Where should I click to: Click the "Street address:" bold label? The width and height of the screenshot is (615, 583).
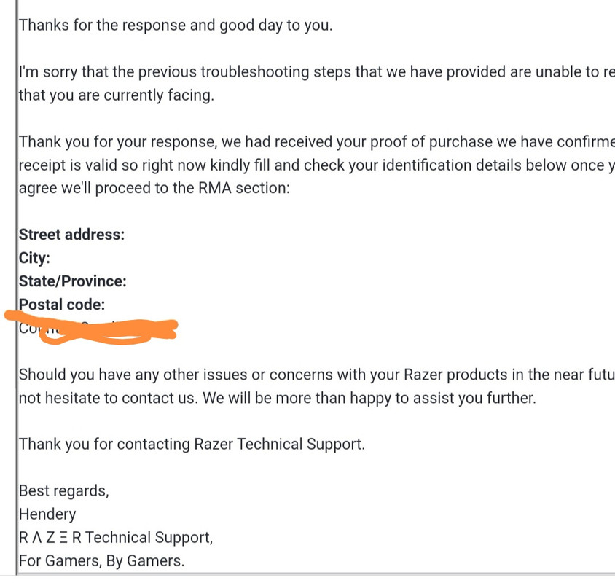[72, 235]
